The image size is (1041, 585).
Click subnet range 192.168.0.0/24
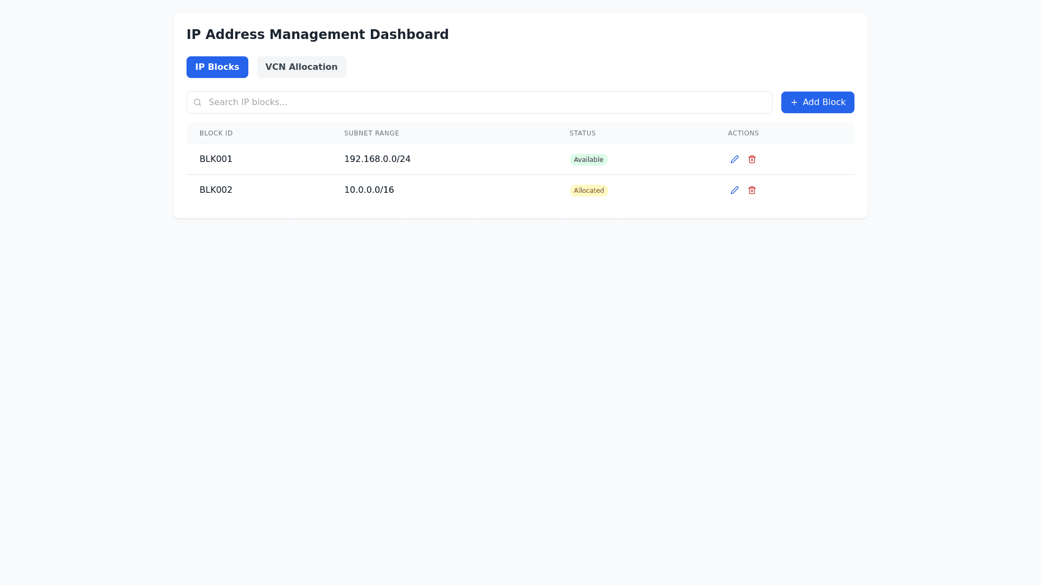[377, 159]
